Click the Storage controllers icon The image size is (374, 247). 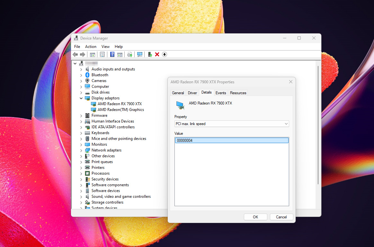(x=87, y=202)
